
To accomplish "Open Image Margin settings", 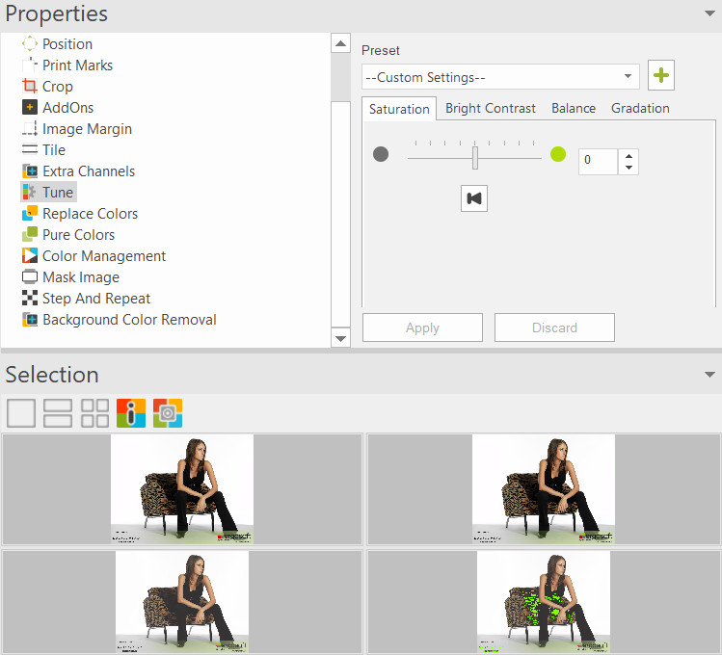I will [x=87, y=128].
